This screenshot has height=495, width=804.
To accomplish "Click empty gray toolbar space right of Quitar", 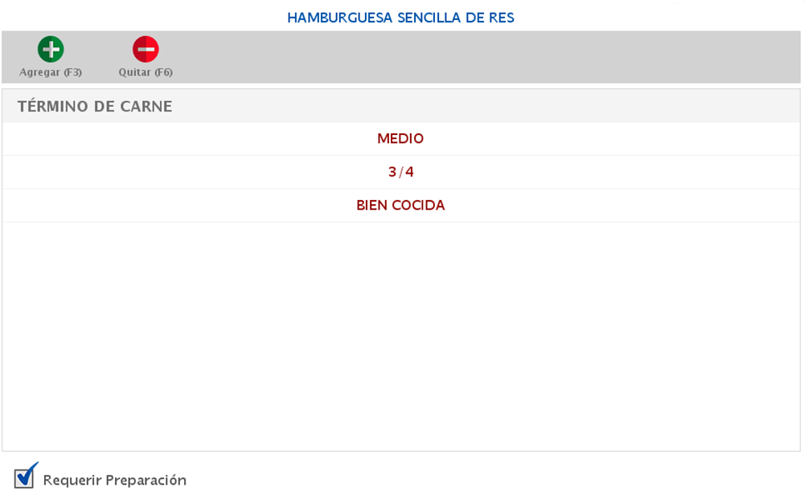I will pyautogui.click(x=482, y=56).
